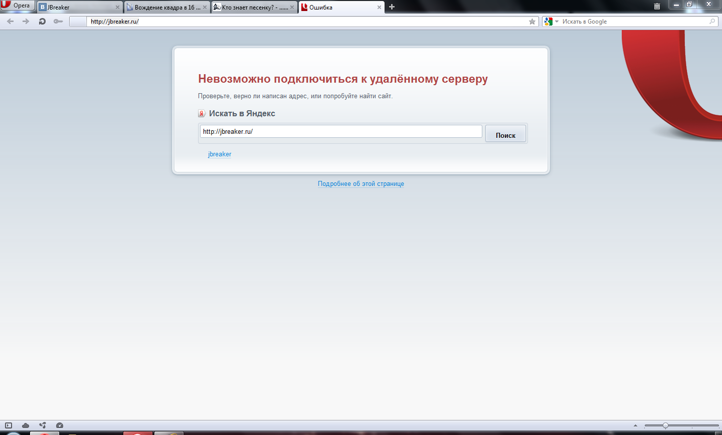722x435 pixels.
Task: Switch to the 'Вождение квадра в 16' tab
Action: 167,7
